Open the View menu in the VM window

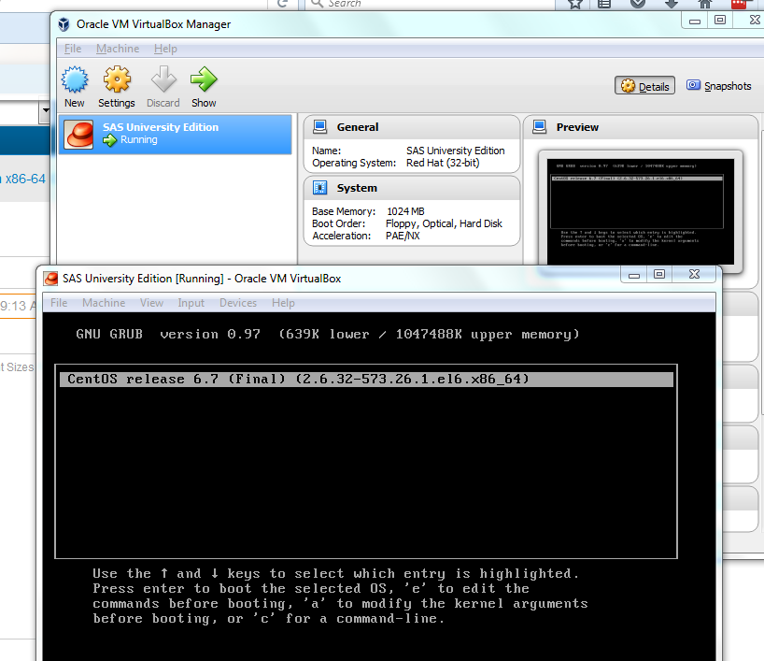[x=151, y=303]
